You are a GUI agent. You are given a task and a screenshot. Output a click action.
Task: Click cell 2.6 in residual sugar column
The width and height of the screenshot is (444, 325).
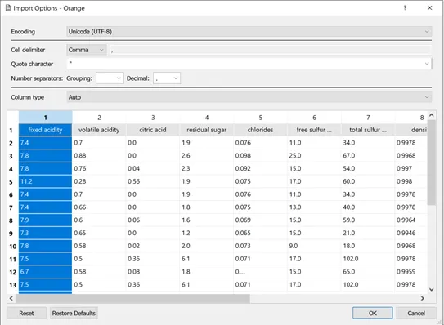[207, 156]
